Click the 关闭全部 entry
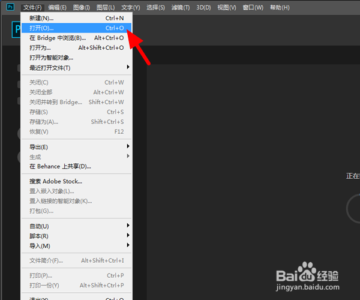Image resolution: width=360 pixels, height=300 pixels. (76, 92)
